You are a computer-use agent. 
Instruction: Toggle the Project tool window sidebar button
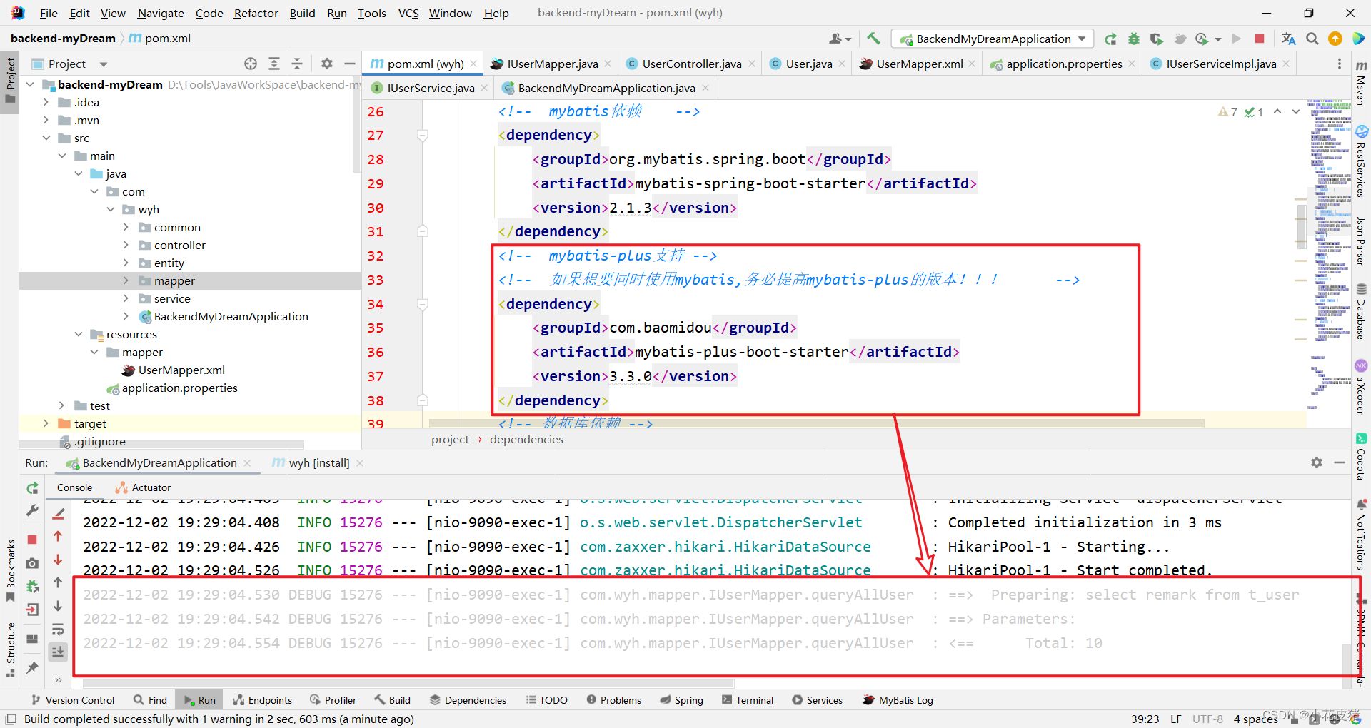tap(10, 79)
